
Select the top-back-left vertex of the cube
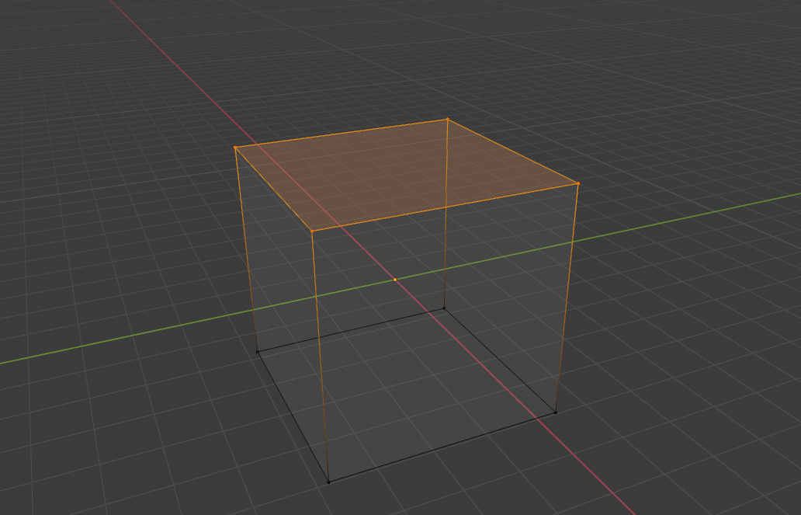[237, 145]
